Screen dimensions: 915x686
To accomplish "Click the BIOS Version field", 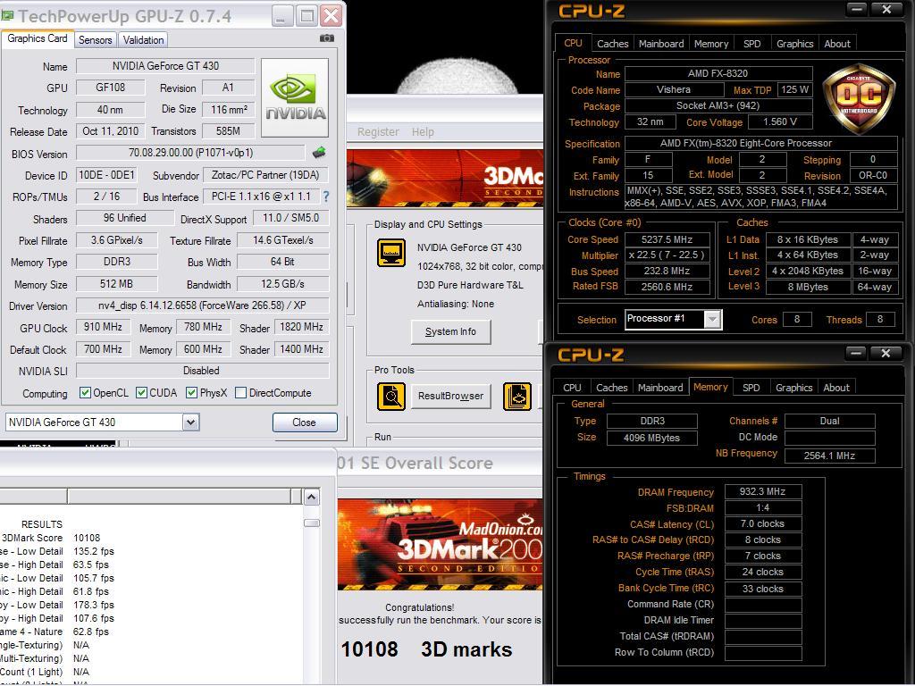I will pos(191,153).
